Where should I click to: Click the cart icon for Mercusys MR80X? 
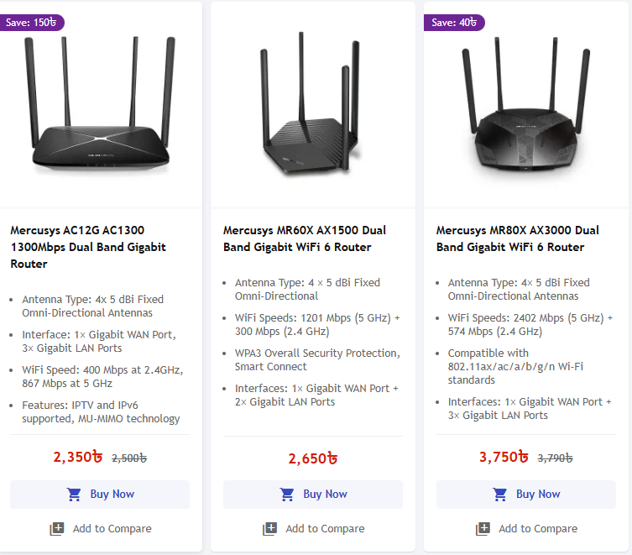[500, 495]
